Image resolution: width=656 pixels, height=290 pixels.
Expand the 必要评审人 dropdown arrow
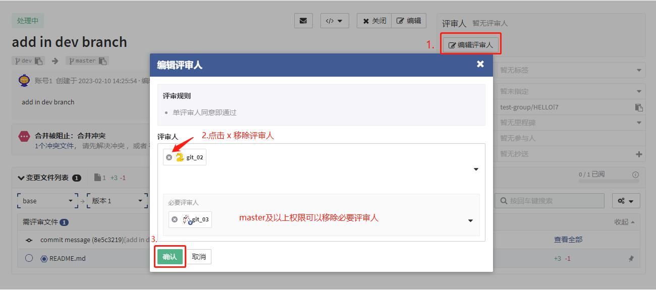point(470,220)
